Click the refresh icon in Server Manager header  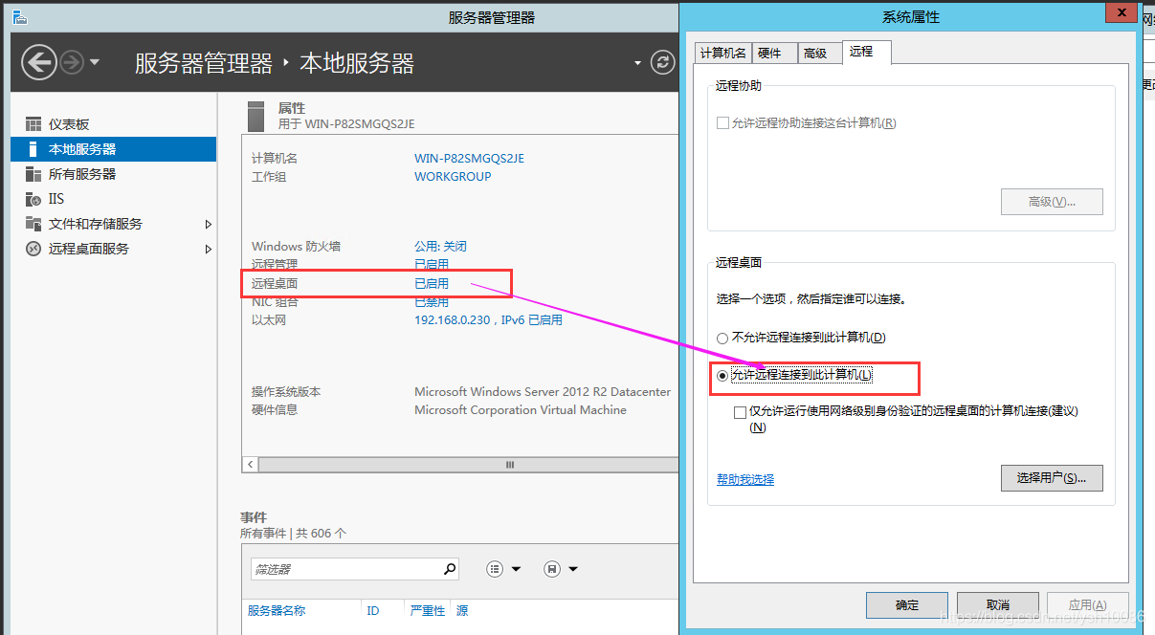coord(662,63)
